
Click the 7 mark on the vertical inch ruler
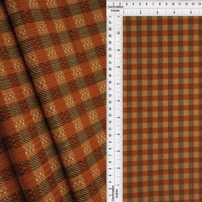pyautogui.click(x=119, y=84)
